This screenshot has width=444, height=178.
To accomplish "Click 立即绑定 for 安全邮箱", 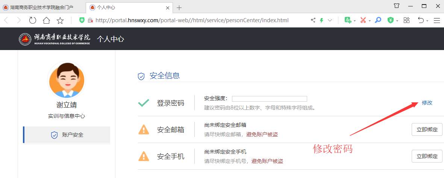I will tap(427, 129).
